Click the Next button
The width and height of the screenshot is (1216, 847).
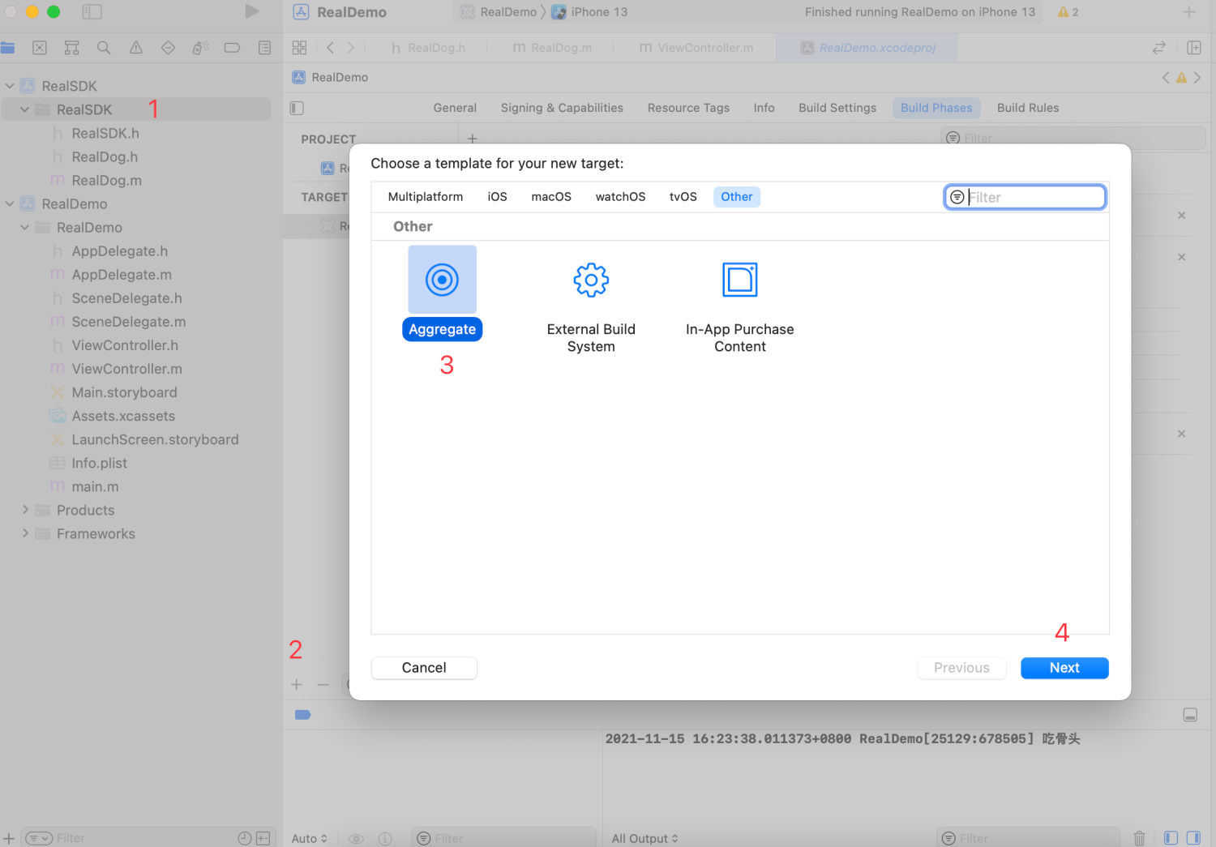coord(1064,668)
